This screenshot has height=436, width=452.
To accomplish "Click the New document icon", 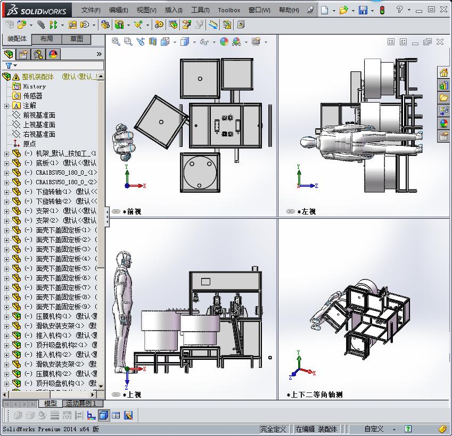I will point(325,10).
